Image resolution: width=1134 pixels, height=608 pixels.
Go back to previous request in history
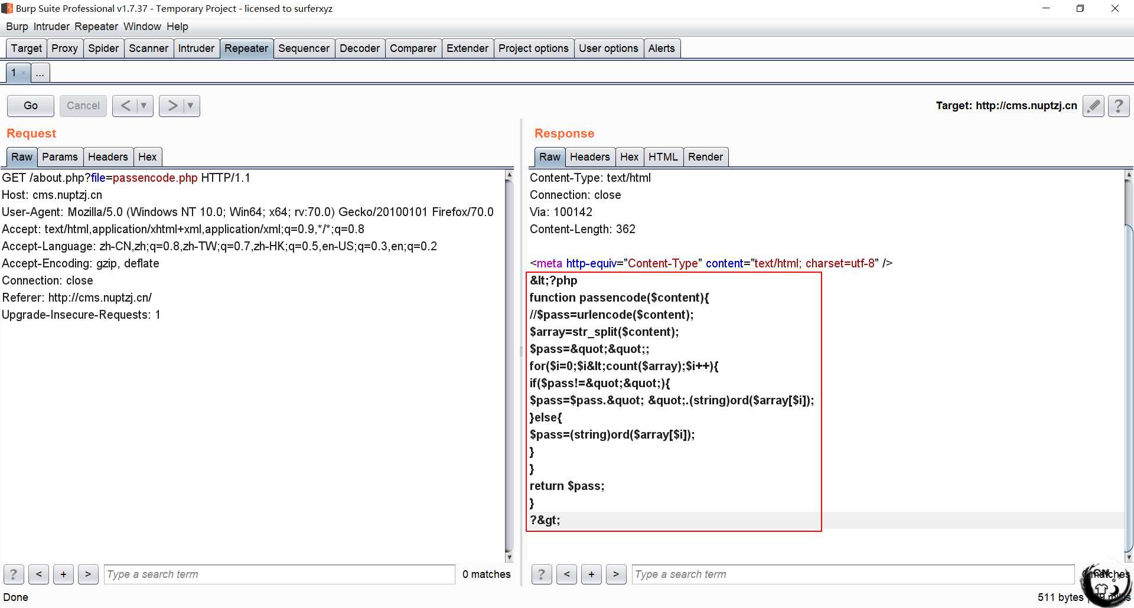point(125,106)
